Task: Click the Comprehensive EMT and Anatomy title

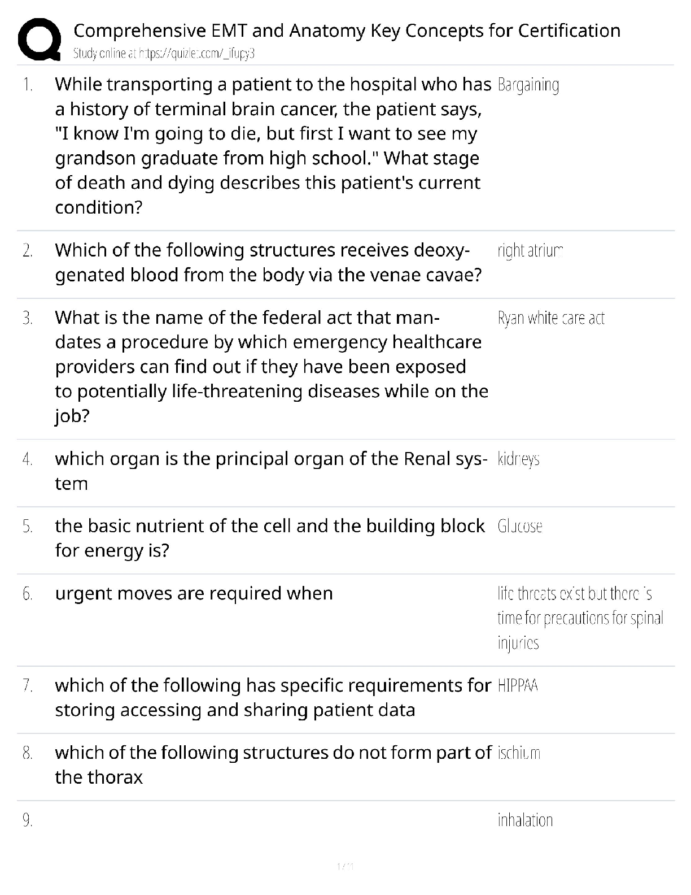Action: coord(347,31)
